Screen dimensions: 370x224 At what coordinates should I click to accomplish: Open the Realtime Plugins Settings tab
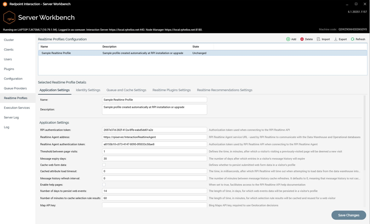[172, 90]
